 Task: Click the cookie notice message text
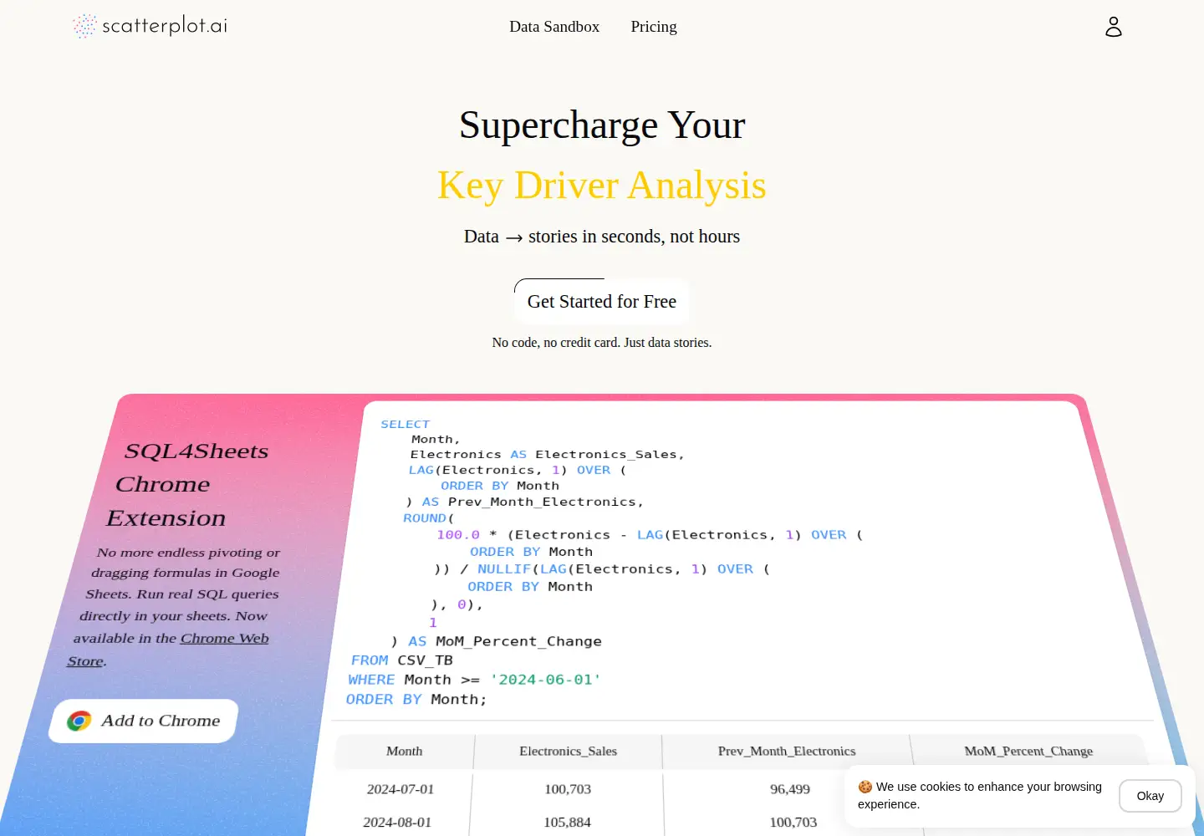pos(980,796)
